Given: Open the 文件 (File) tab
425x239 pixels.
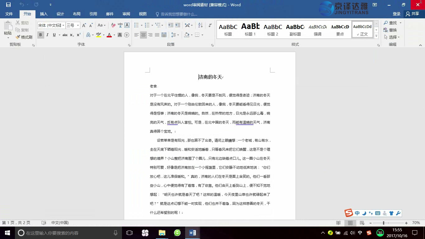Looking at the screenshot, I should (9, 14).
